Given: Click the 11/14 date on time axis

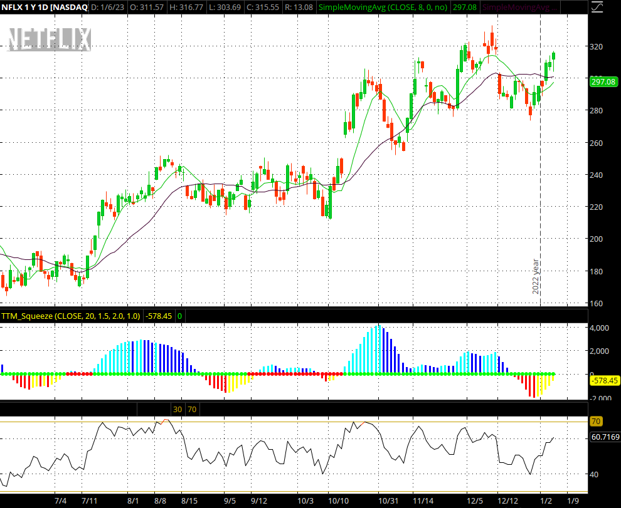Looking at the screenshot, I should click(x=423, y=501).
